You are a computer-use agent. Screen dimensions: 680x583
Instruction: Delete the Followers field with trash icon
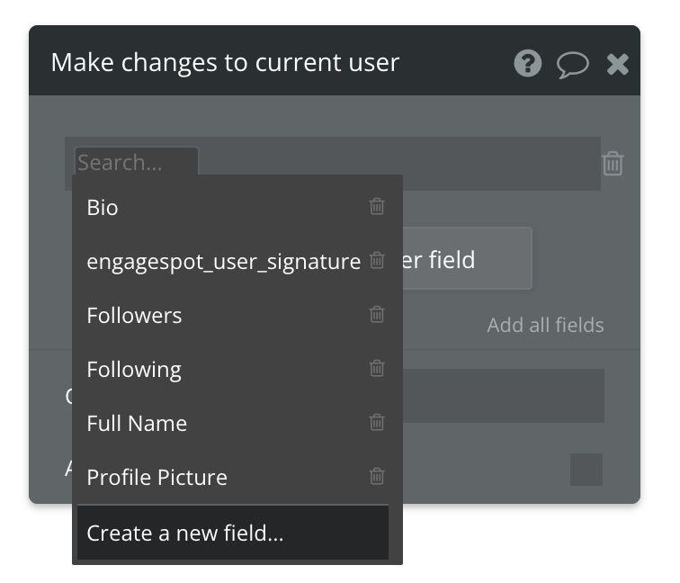[x=376, y=315]
